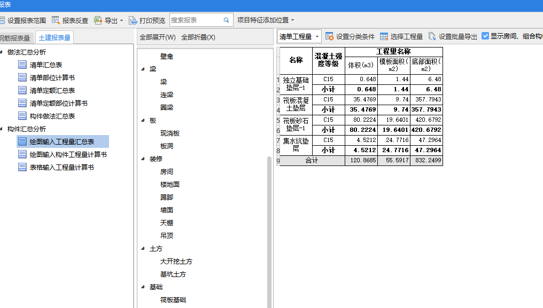Image resolution: width=543 pixels, height=308 pixels.
Task: Collapse the 梁 category node
Action: pyautogui.click(x=143, y=69)
